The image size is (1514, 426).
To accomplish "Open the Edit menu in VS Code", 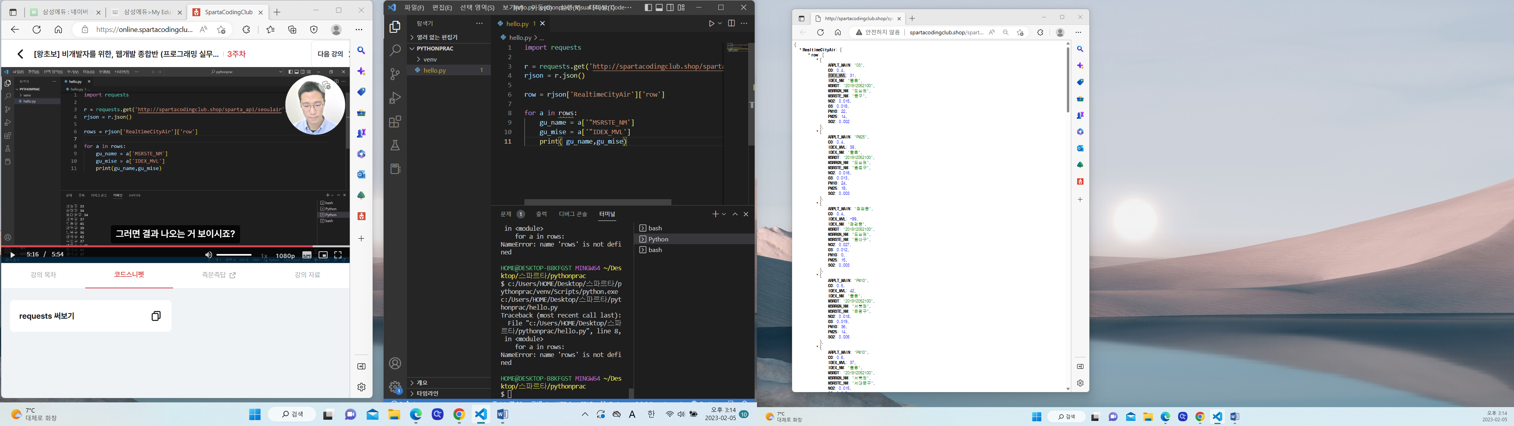I will click(x=442, y=7).
